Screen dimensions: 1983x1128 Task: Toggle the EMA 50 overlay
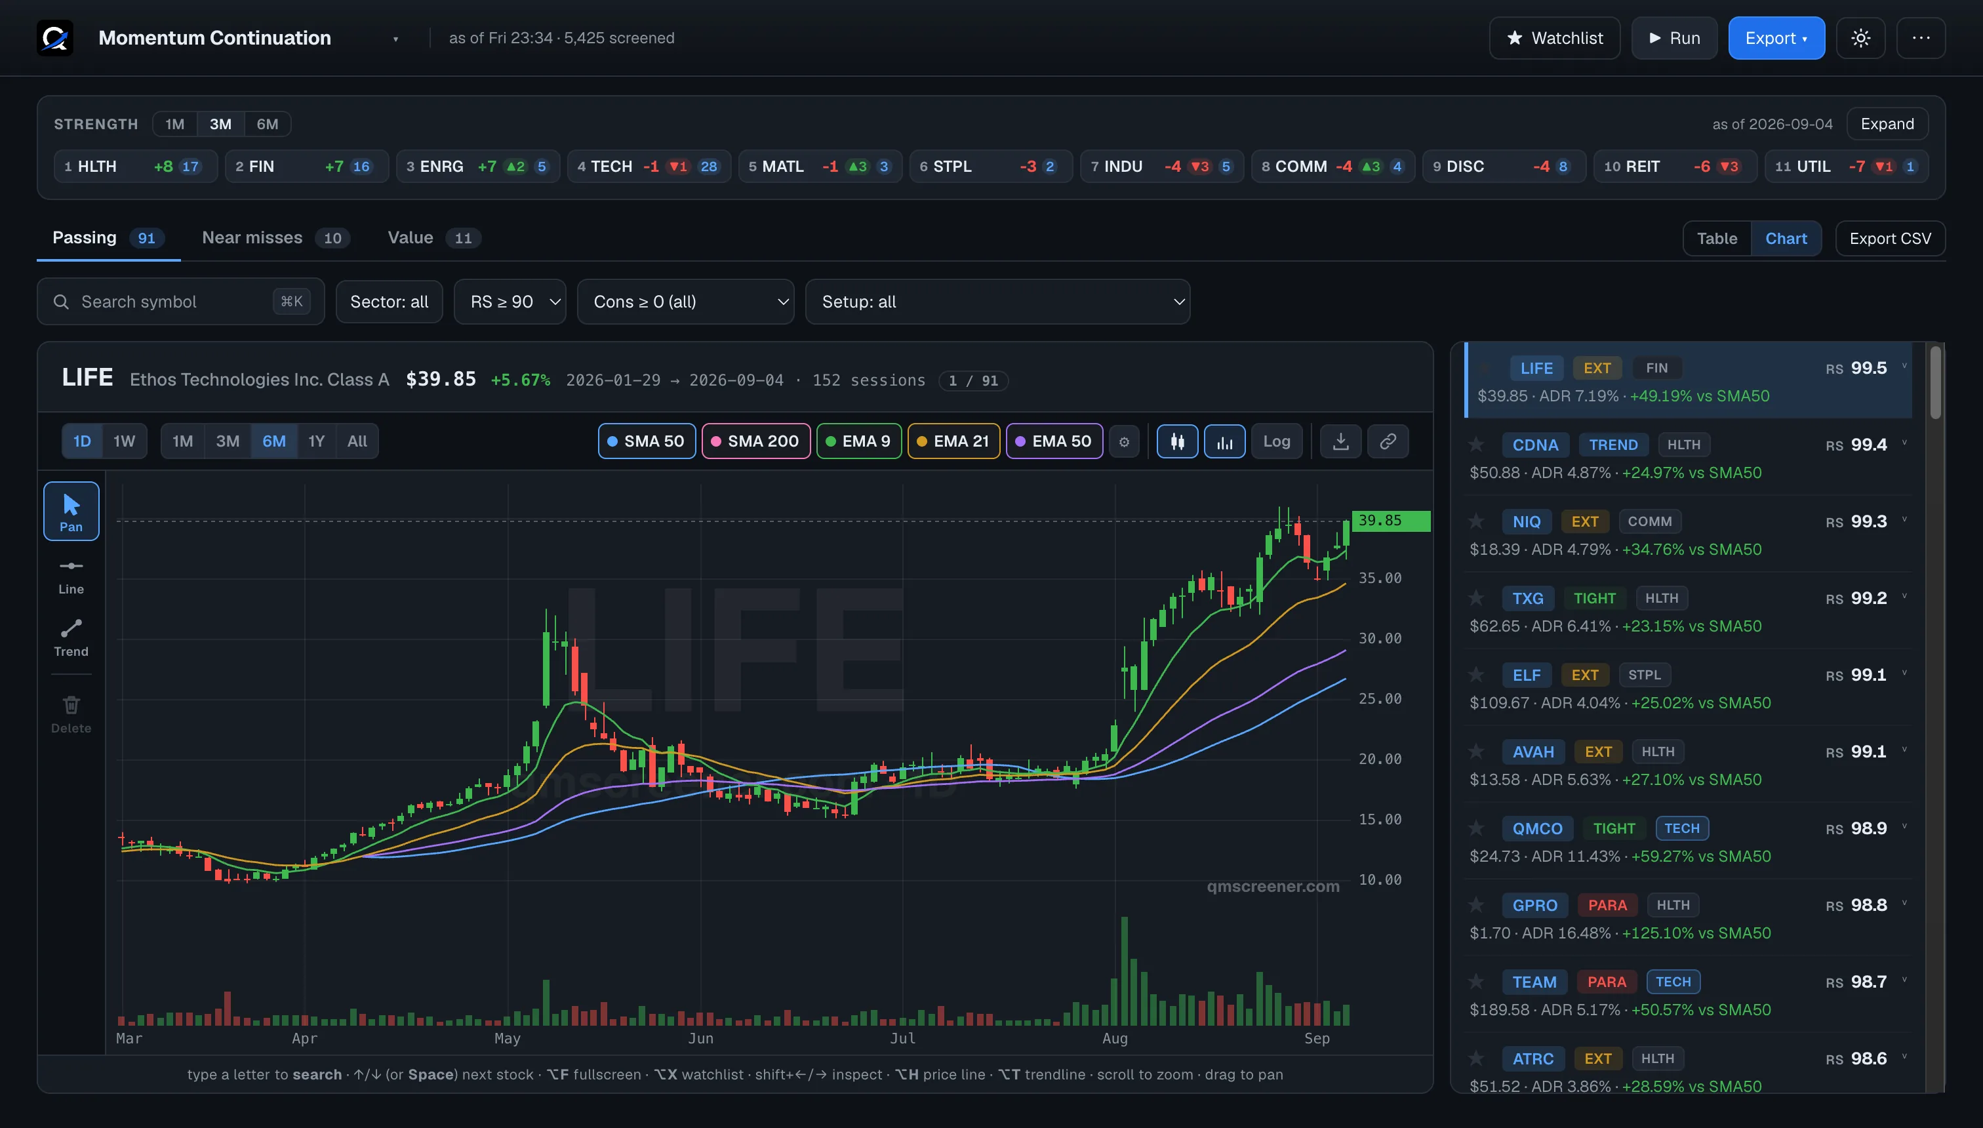pyautogui.click(x=1054, y=441)
